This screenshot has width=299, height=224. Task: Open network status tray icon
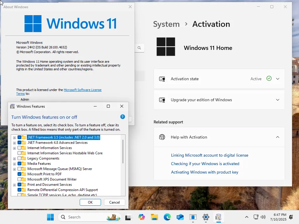point(256,217)
